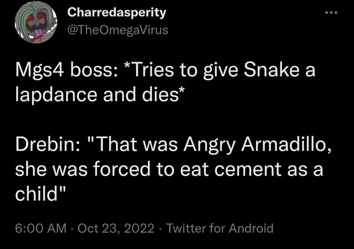Click the 6:00 AM timestamp
The width and height of the screenshot is (354, 249).
point(41,228)
